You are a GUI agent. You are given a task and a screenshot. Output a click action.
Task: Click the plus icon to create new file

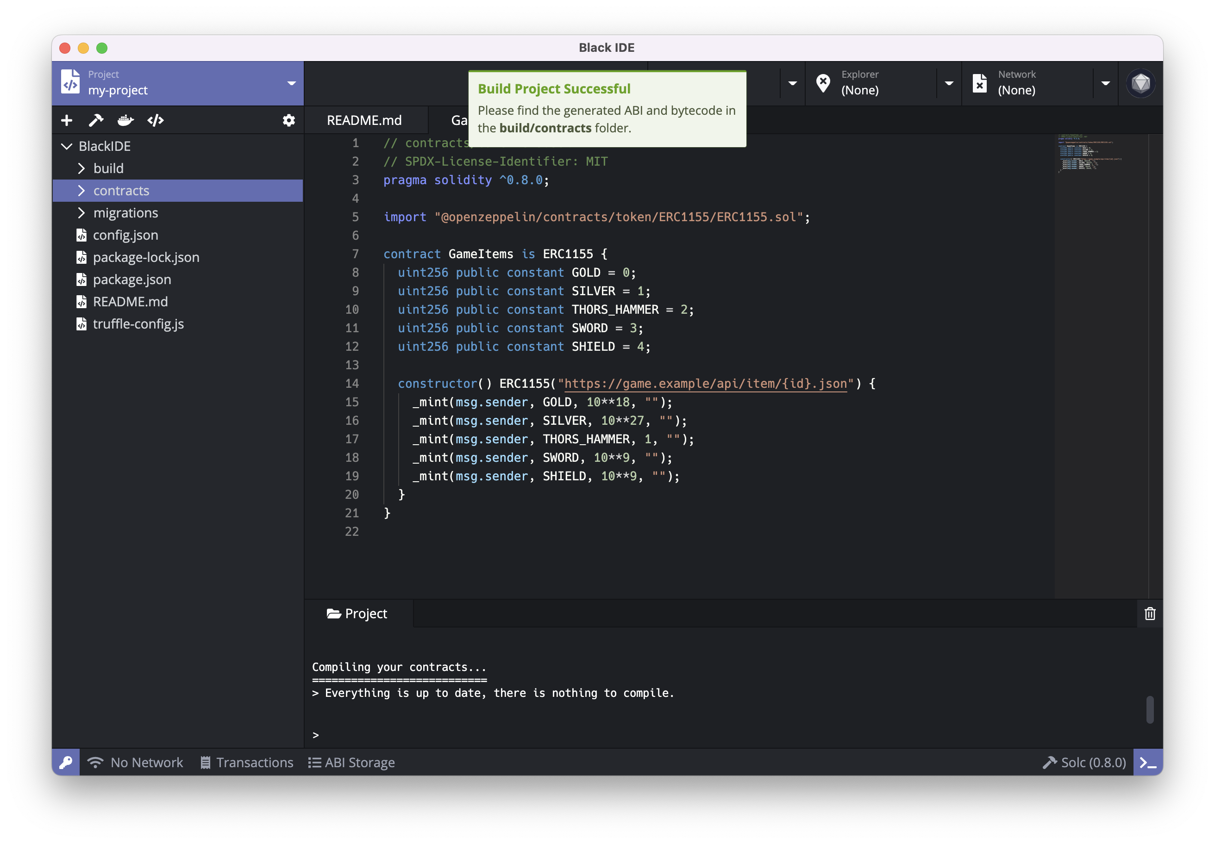tap(67, 121)
